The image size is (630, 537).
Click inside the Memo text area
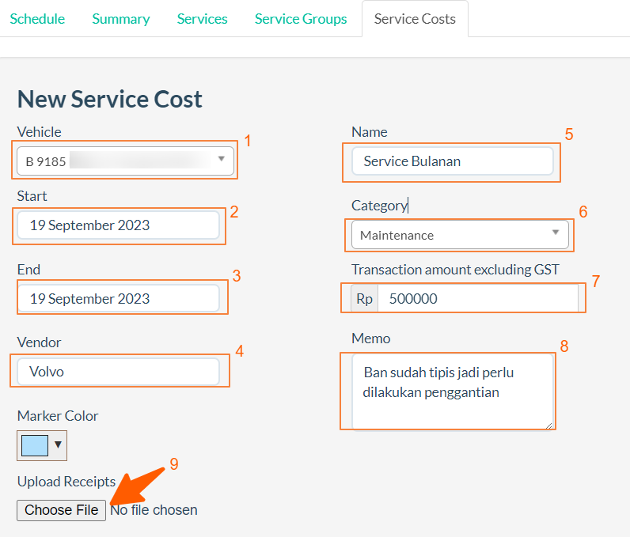[x=452, y=391]
